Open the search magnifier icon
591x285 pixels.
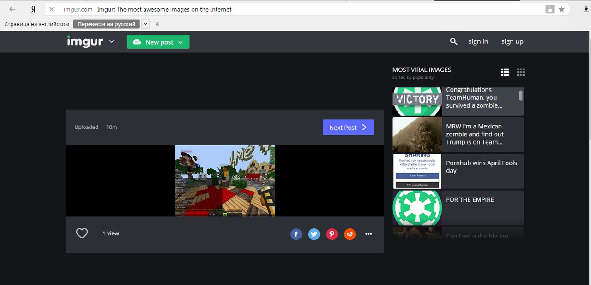coord(453,41)
